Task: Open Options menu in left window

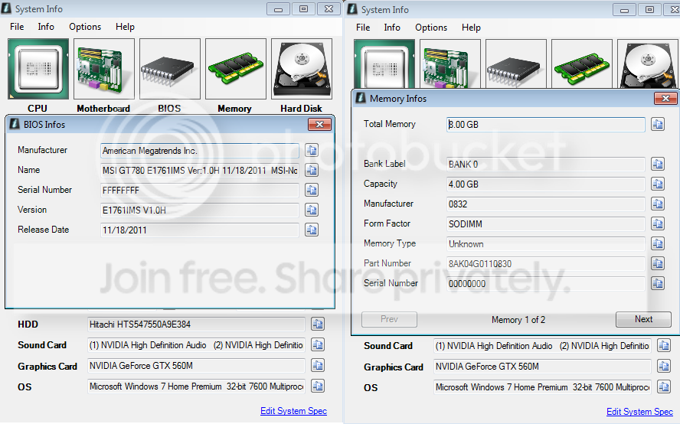Action: 85,27
